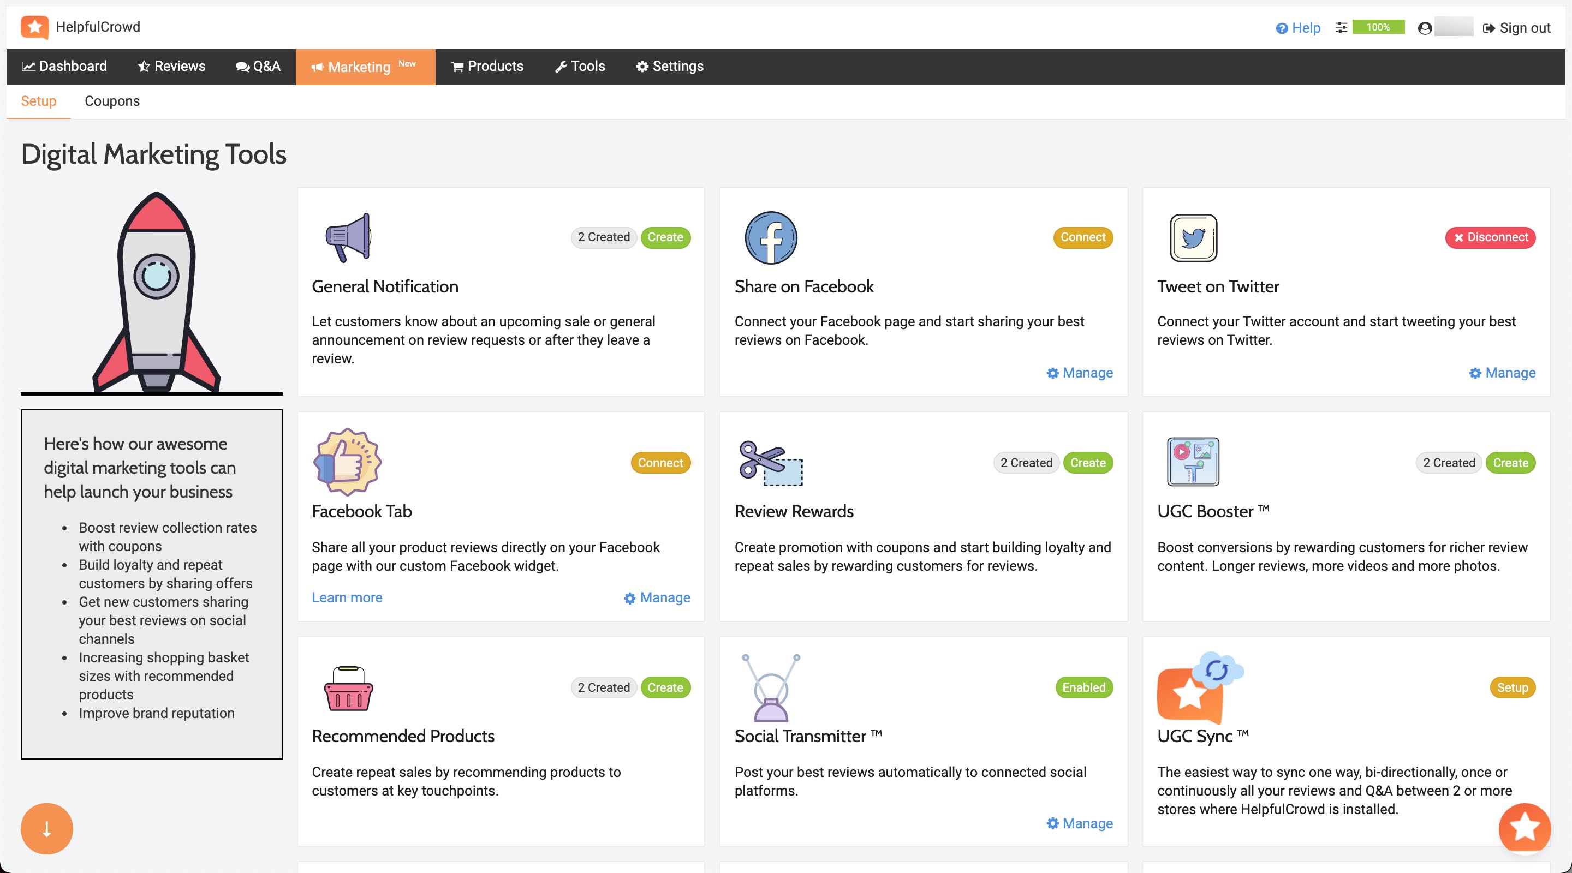The height and width of the screenshot is (873, 1572).
Task: Expand Manage settings for Social Transmitter
Action: (1080, 822)
